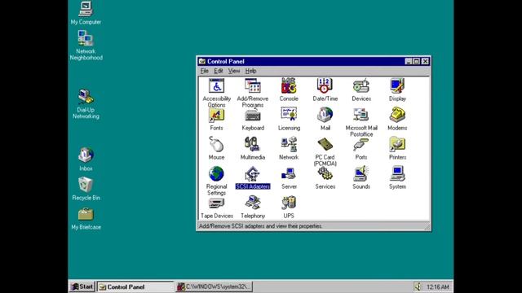Open the Date/Time applet
Image resolution: width=522 pixels, height=293 pixels.
click(x=325, y=85)
